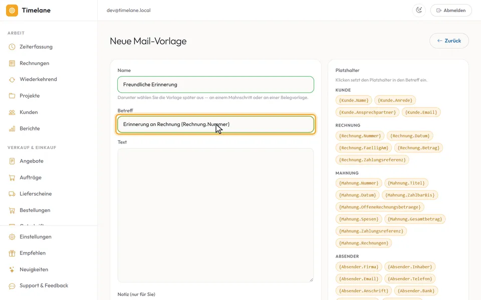Click the Einstellungen gear icon
This screenshot has width=481, height=300.
coord(12,237)
